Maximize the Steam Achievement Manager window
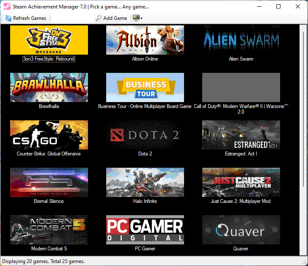 coord(278,6)
